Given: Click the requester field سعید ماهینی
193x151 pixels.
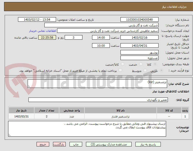Looking at the screenshot, I should pyautogui.click(x=108, y=31).
